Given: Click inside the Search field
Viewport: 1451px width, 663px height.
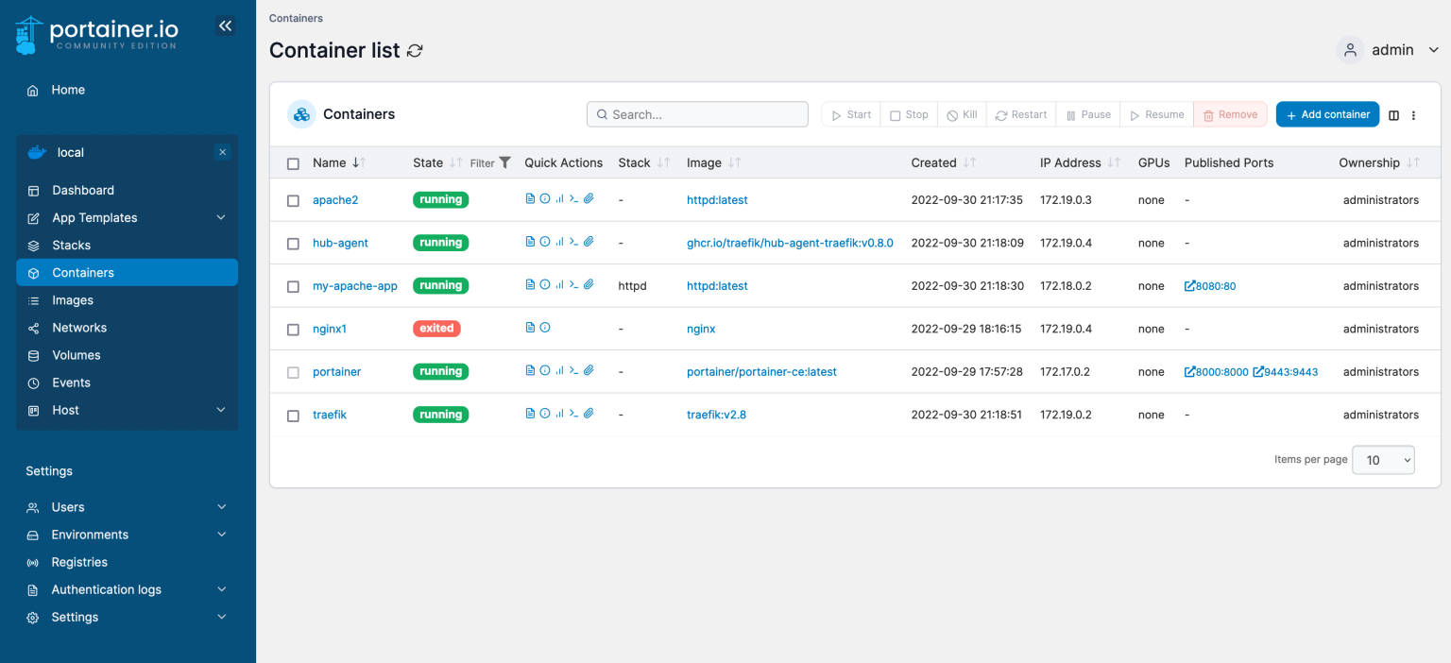Looking at the screenshot, I should tap(697, 113).
